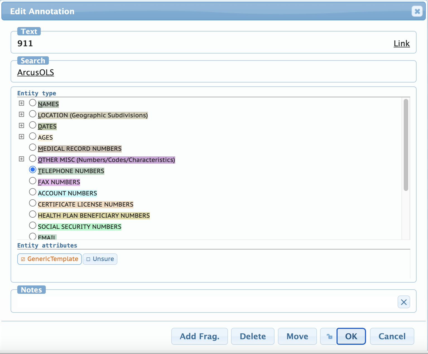Confirm with the OK button
Screen dimensions: 428x354
click(x=351, y=336)
